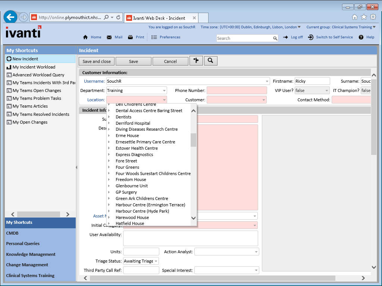This screenshot has height=286, width=382.
Task: Click the Print printer icon
Action: click(130, 37)
